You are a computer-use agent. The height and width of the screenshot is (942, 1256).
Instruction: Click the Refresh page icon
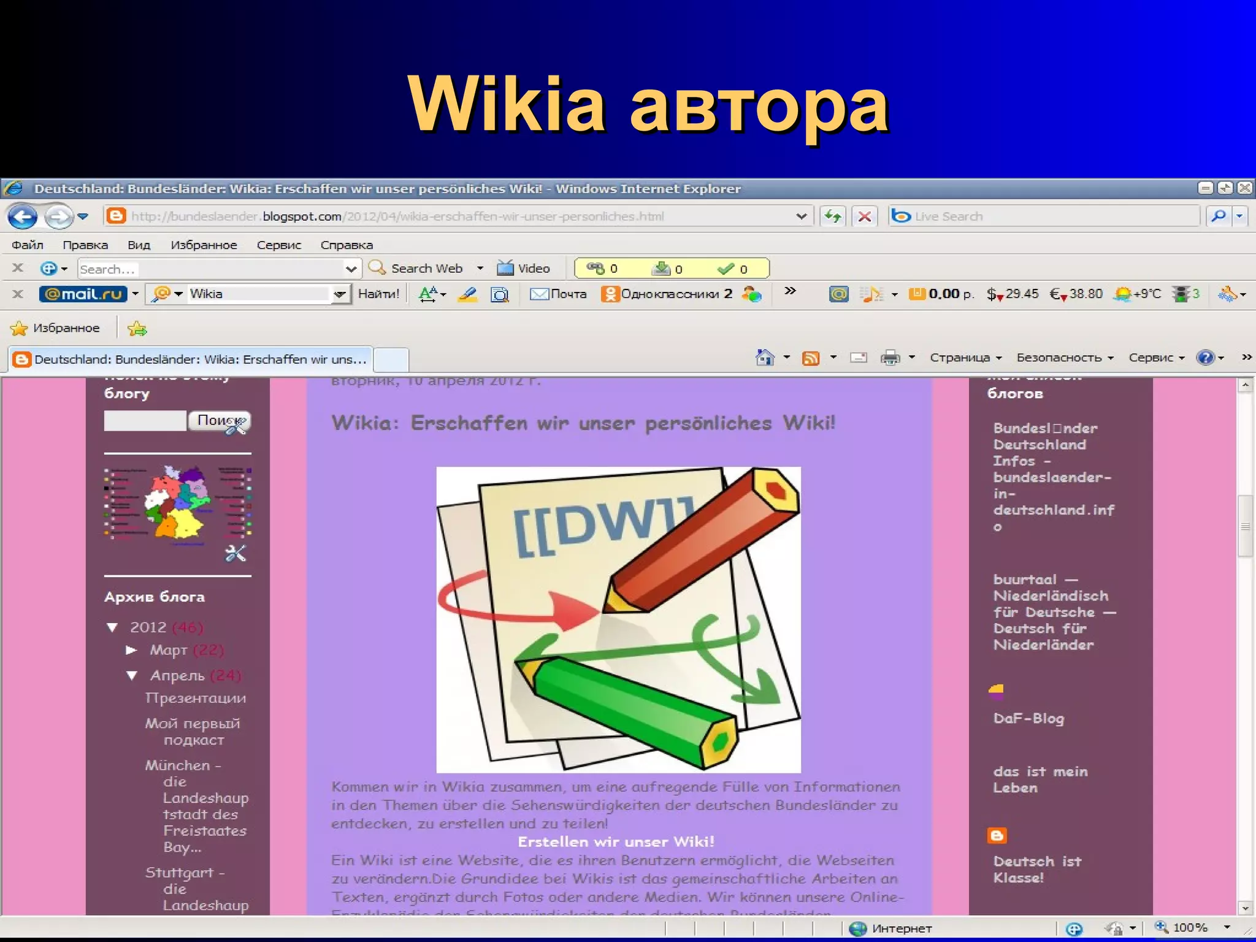coord(832,216)
